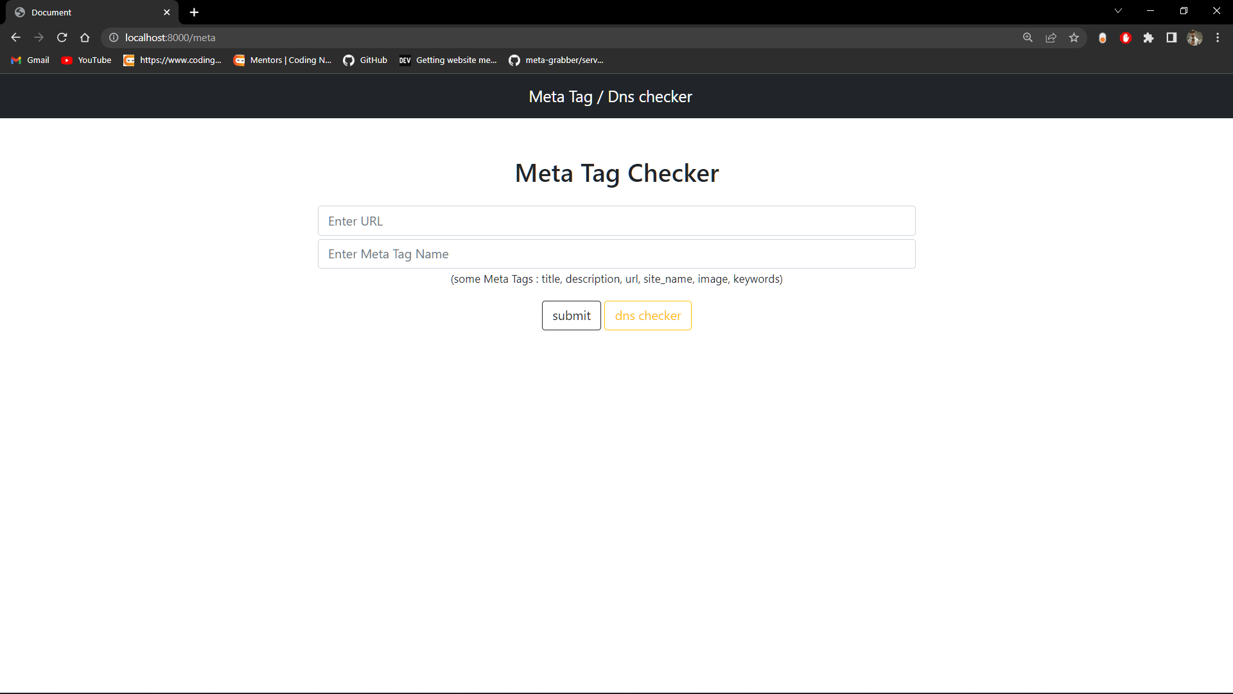
Task: Click the dns checker button
Action: (x=647, y=316)
